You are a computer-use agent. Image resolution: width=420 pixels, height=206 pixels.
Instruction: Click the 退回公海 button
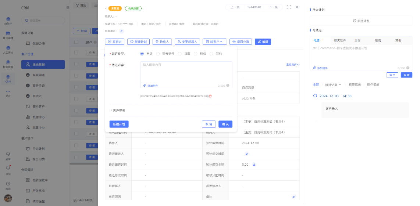tap(241, 42)
